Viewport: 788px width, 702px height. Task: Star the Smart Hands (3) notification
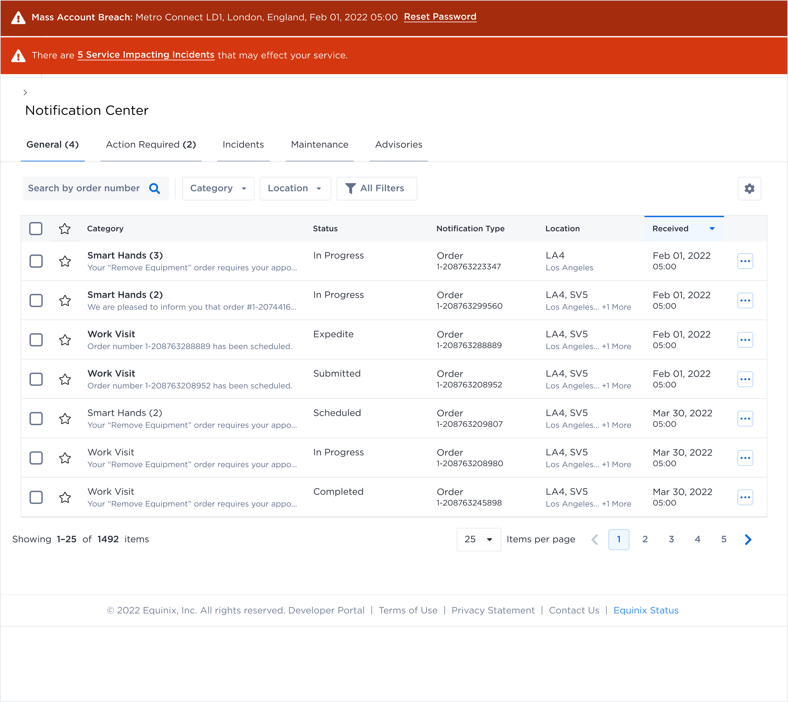click(65, 261)
